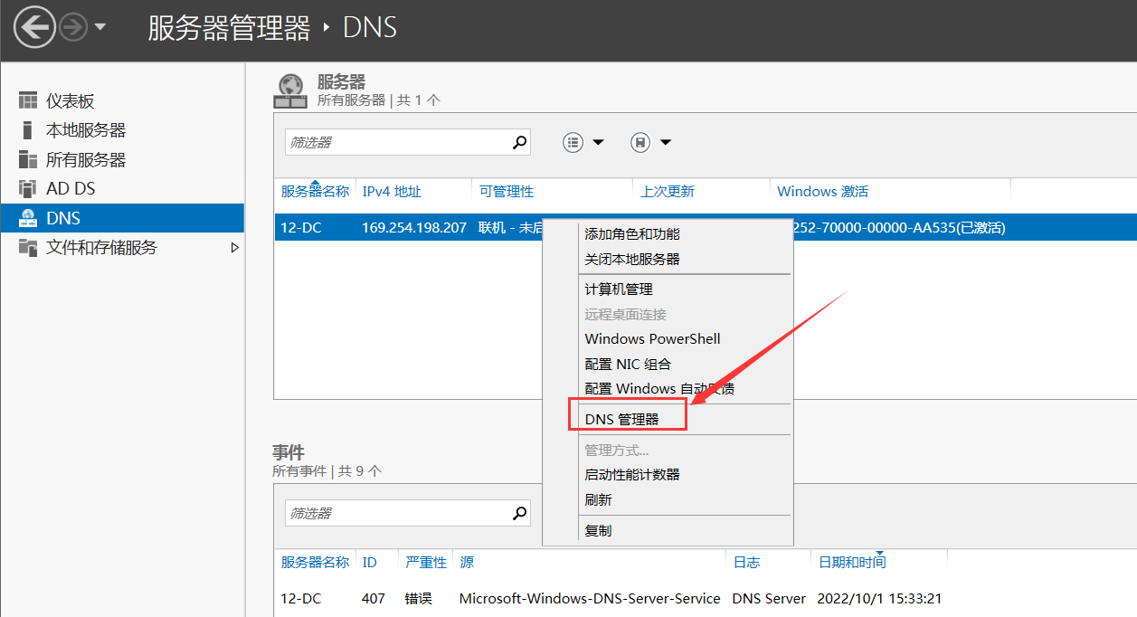Click the forward navigation arrow
The image size is (1137, 617).
[x=72, y=28]
